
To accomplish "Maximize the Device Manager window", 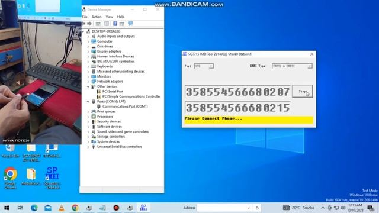I will pyautogui.click(x=144, y=9).
